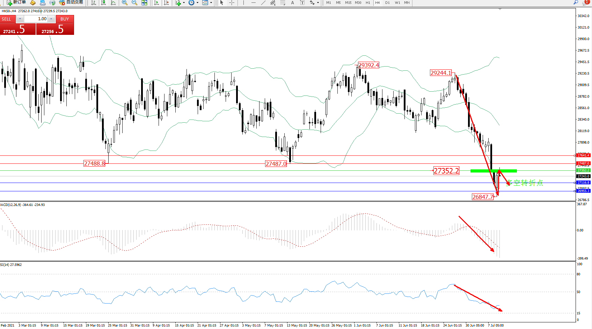The height and width of the screenshot is (329, 592).
Task: Switch to the M15 timeframe
Action: 348,3
